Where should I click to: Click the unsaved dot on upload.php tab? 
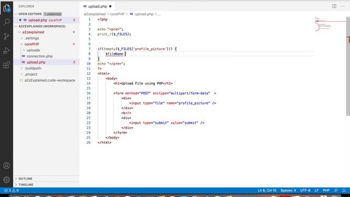coord(110,7)
